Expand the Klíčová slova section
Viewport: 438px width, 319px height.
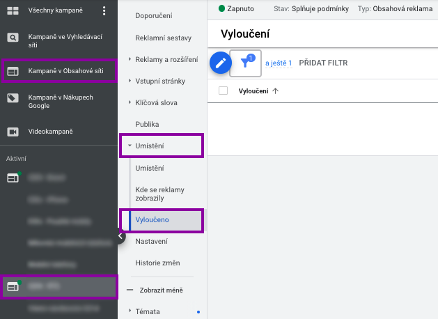tap(130, 102)
